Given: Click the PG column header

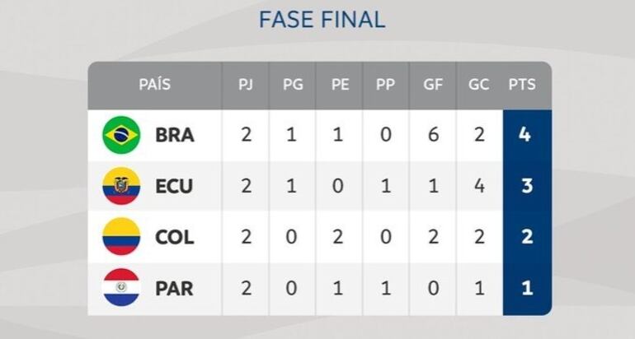Looking at the screenshot, I should (293, 85).
